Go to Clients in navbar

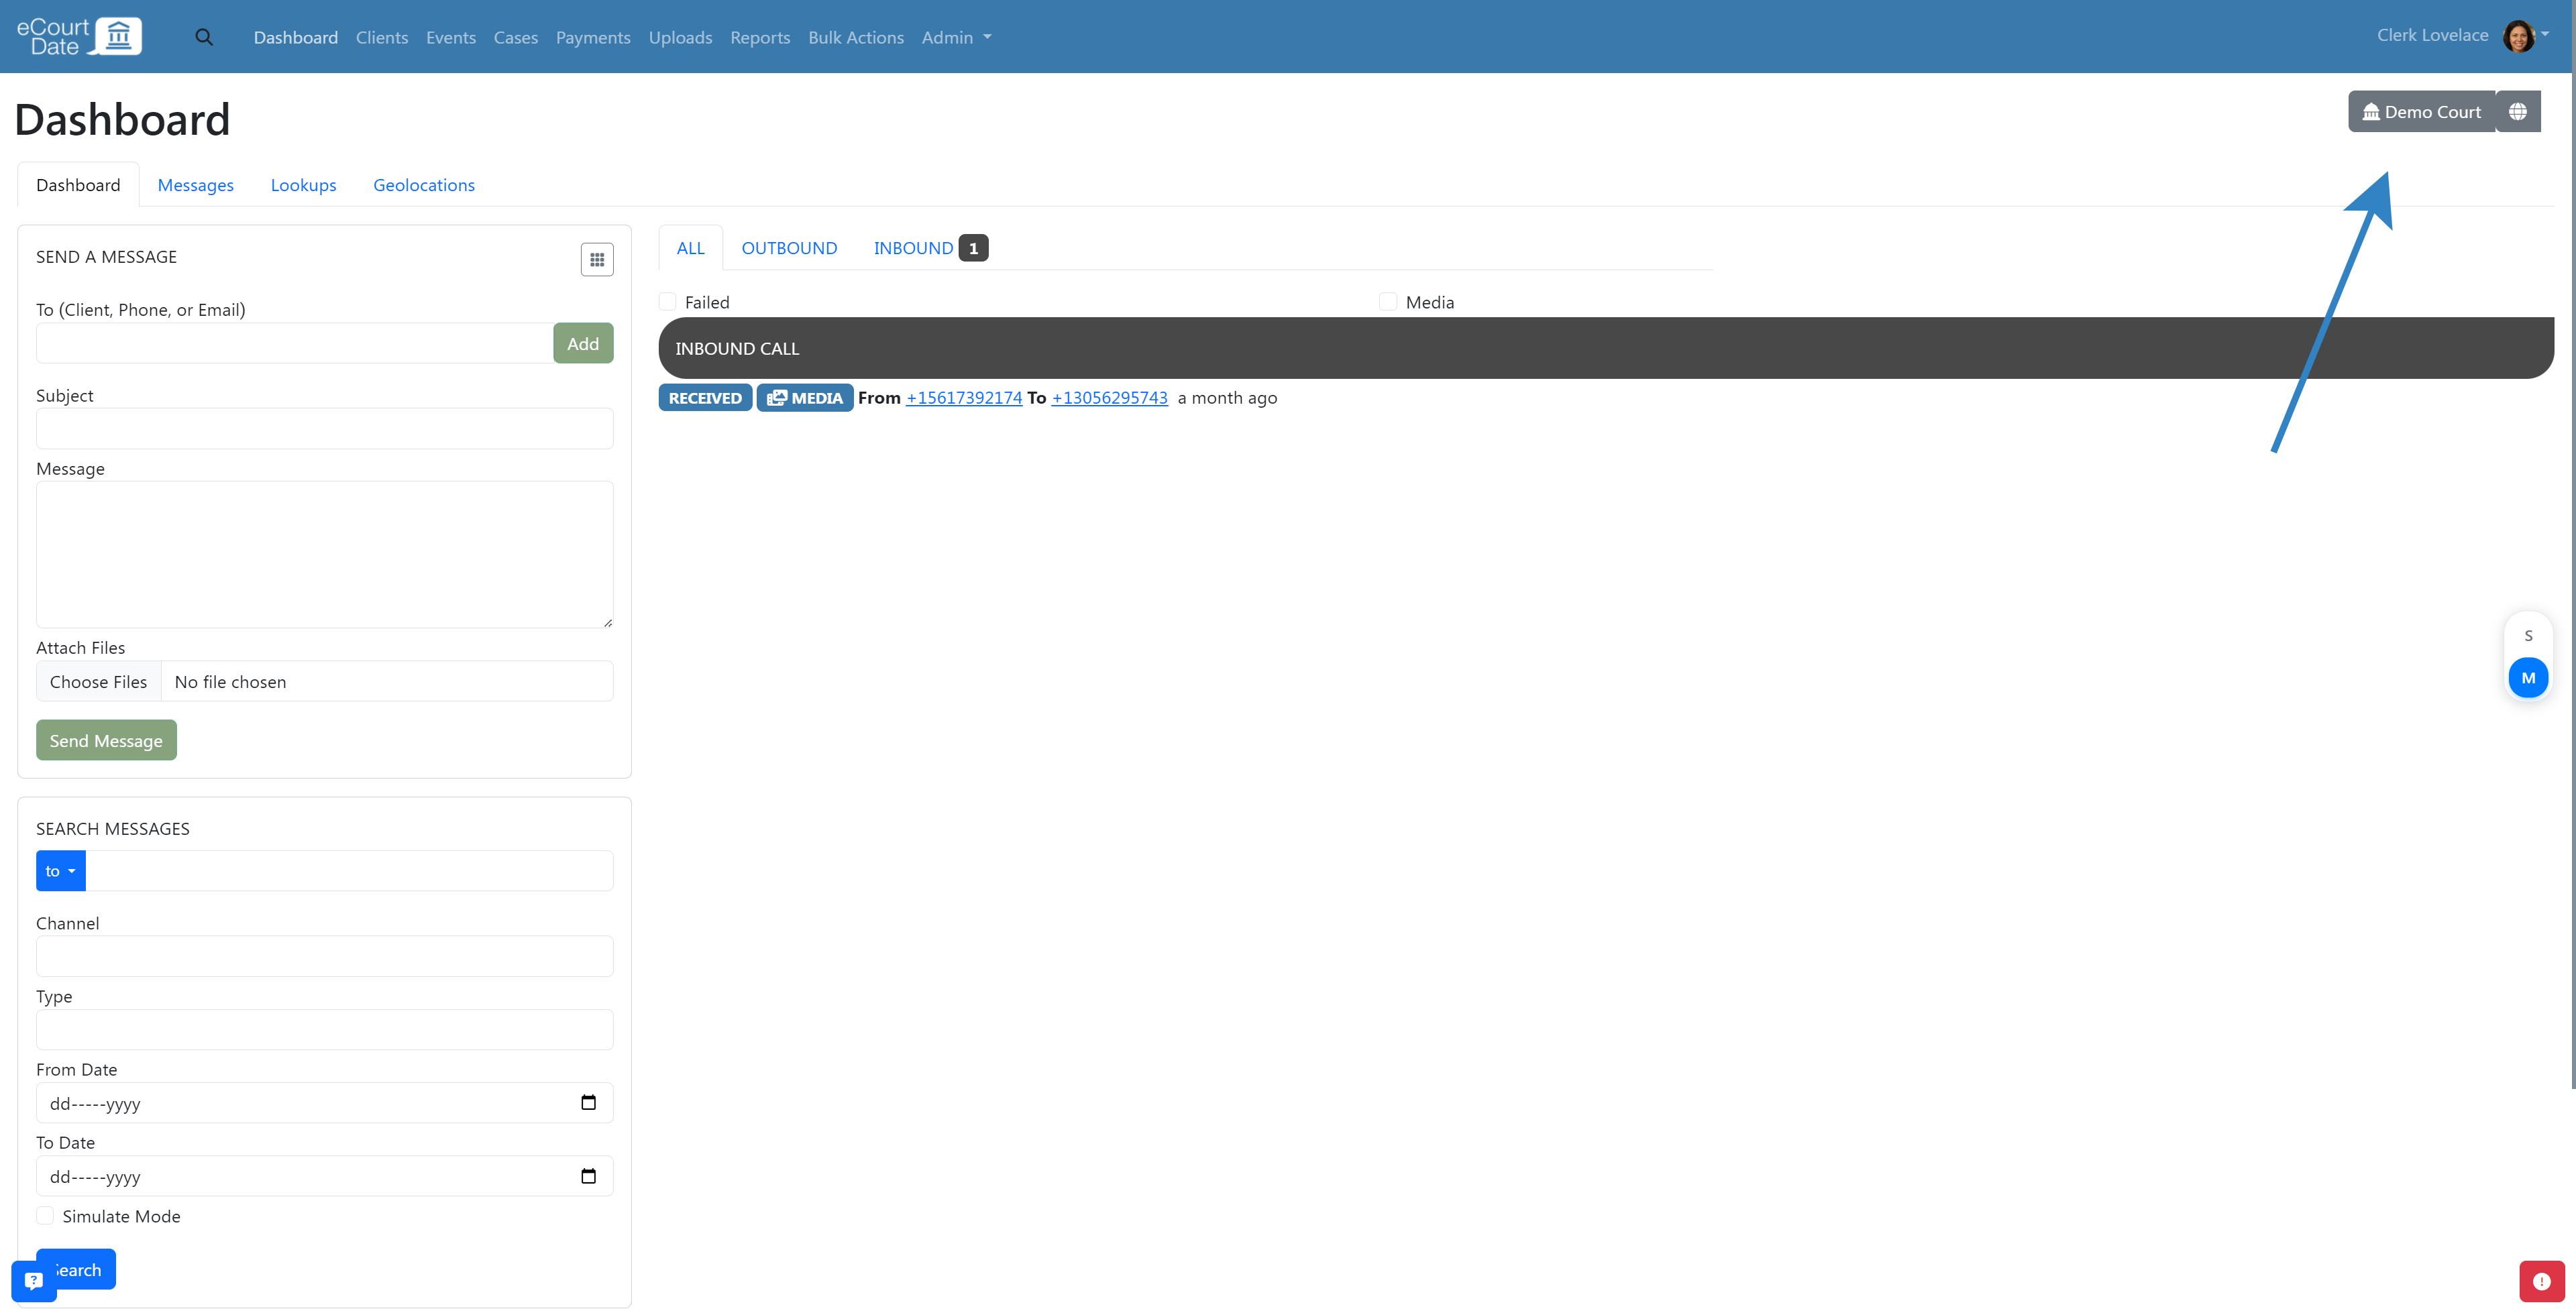tap(381, 37)
